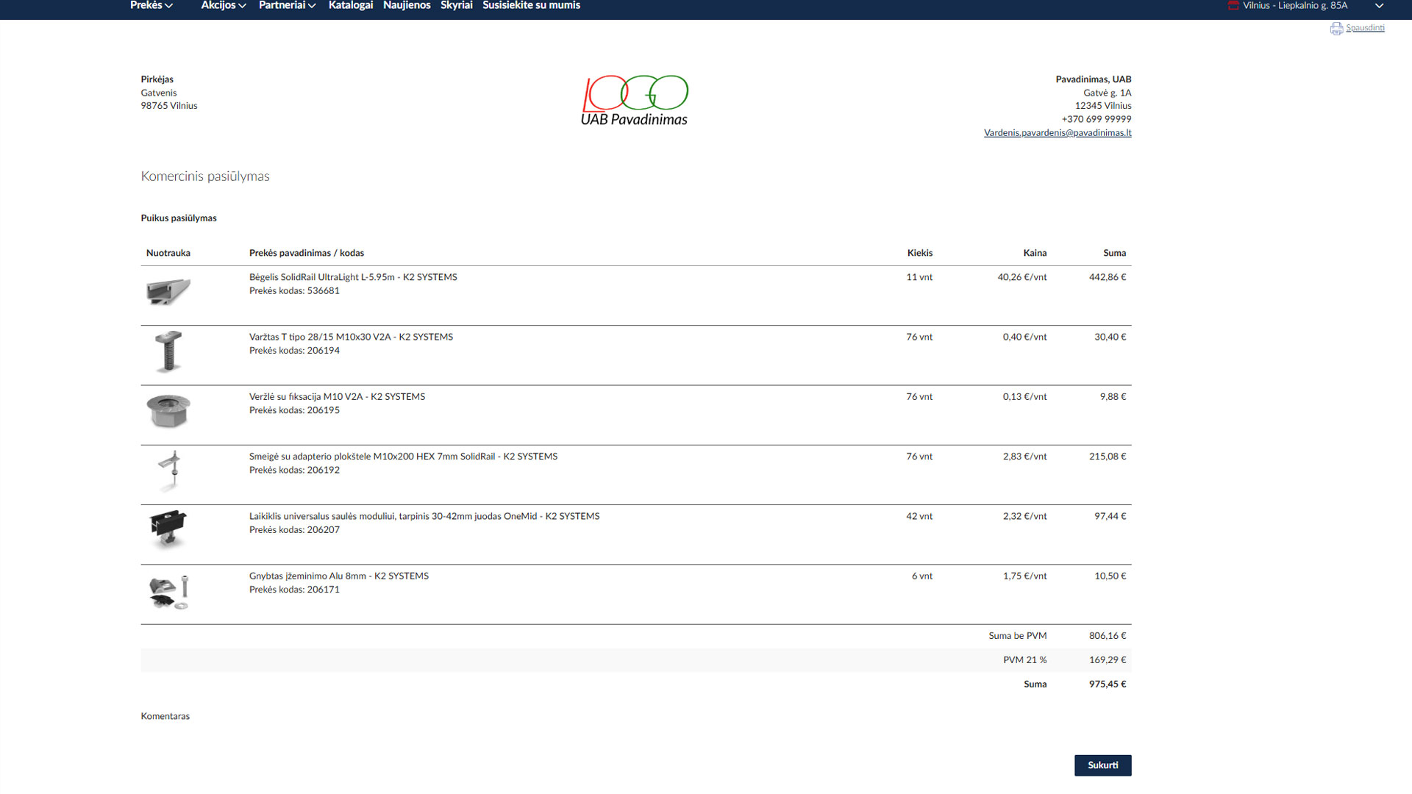Image resolution: width=1412 pixels, height=794 pixels.
Task: Open the Gnybtas įžeminimo product thumbnail
Action: coord(169,592)
